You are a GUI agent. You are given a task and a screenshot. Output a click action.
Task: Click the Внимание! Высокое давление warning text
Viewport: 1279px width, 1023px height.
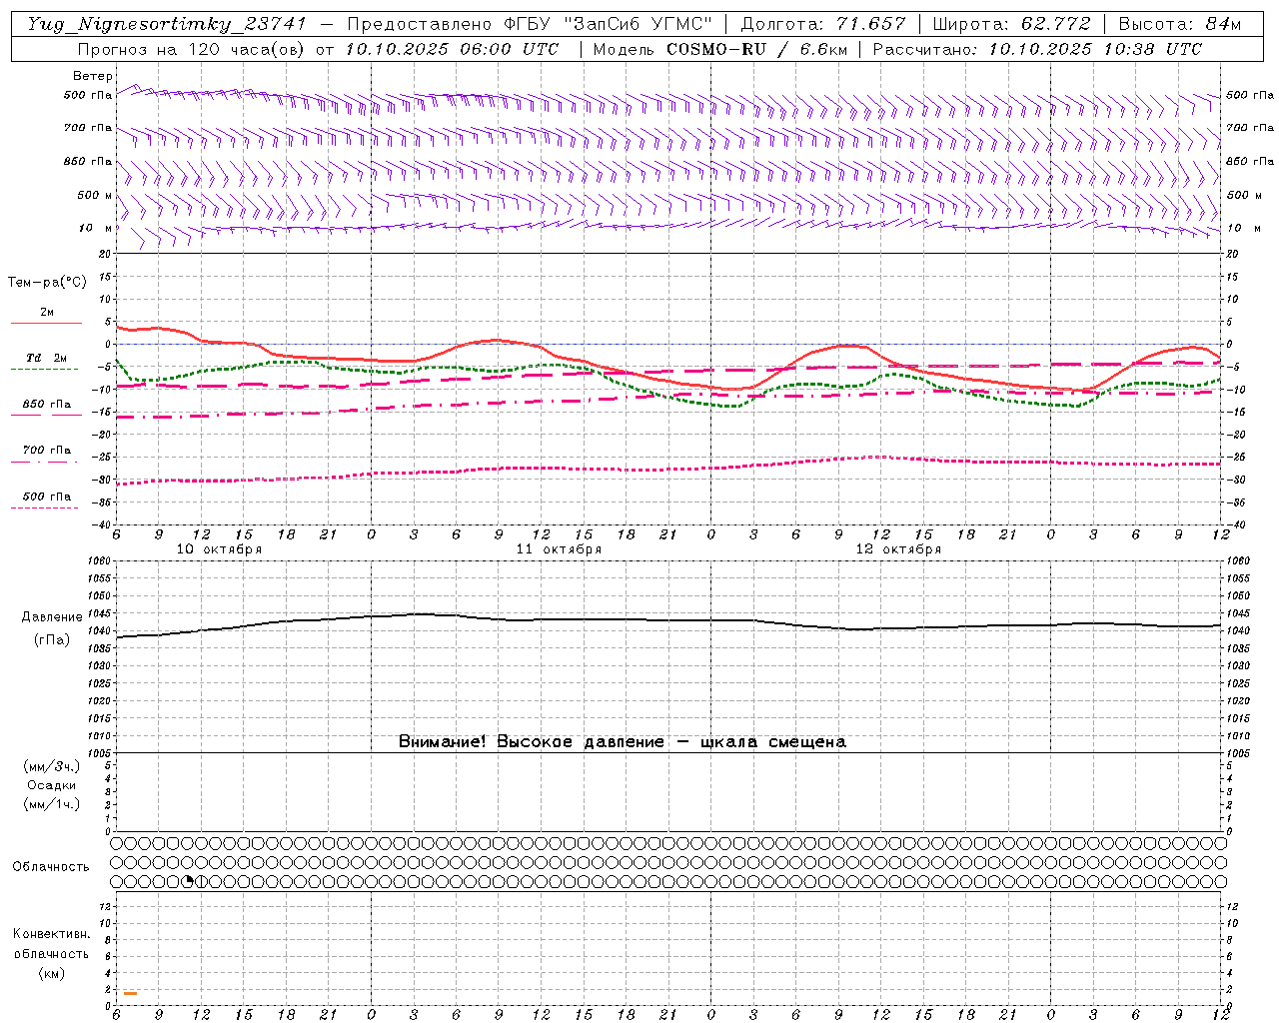tap(622, 742)
